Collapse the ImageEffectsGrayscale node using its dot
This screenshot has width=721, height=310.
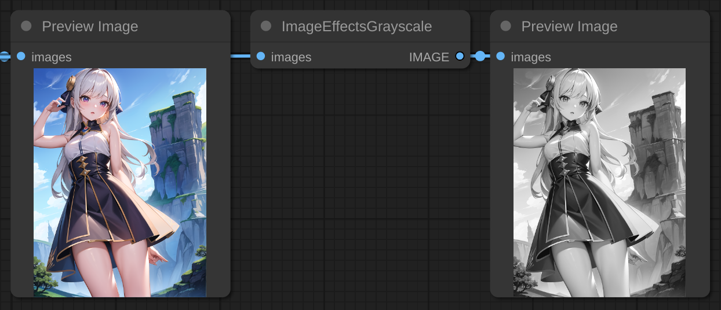pos(266,26)
